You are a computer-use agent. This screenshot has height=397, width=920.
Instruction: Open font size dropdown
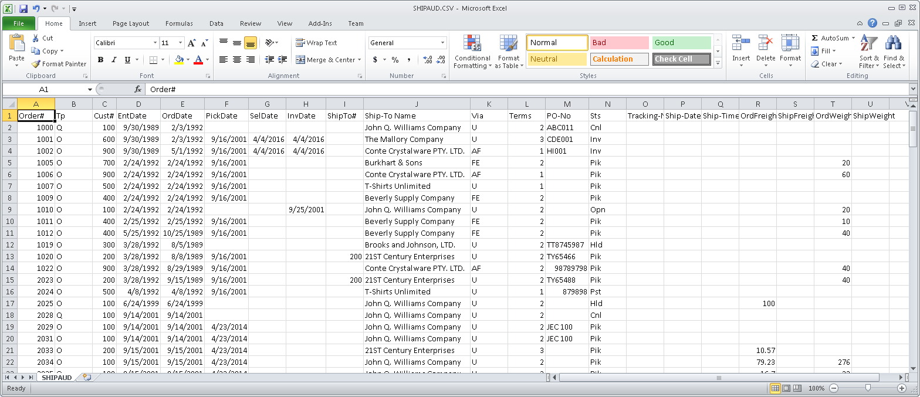[180, 43]
